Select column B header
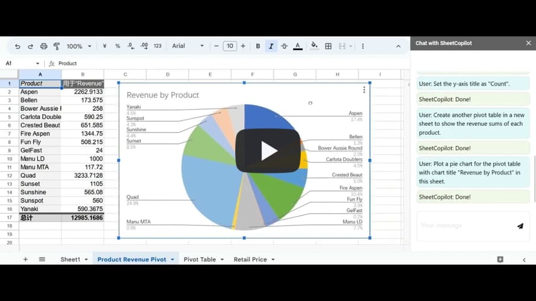 coord(83,74)
